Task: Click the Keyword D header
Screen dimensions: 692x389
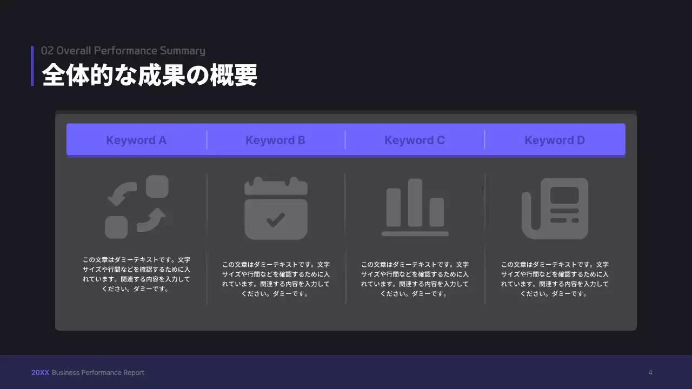Action: [x=555, y=140]
